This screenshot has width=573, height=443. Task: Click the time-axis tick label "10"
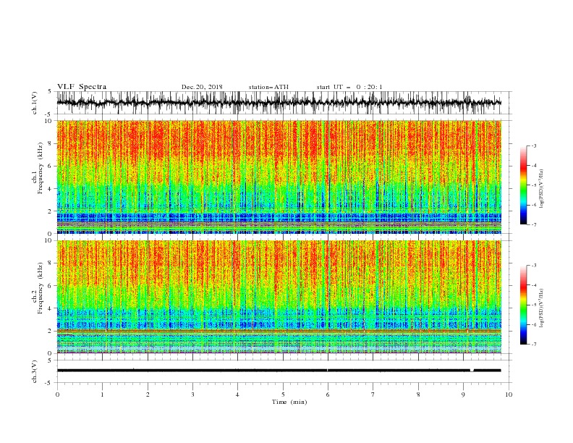click(509, 395)
